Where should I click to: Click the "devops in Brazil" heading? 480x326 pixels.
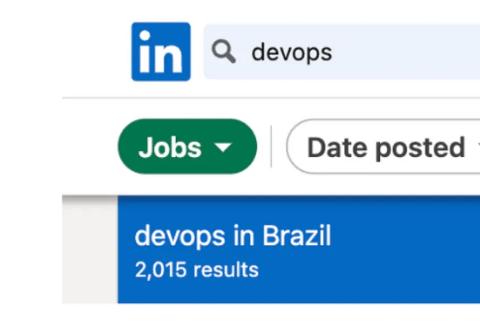point(233,235)
